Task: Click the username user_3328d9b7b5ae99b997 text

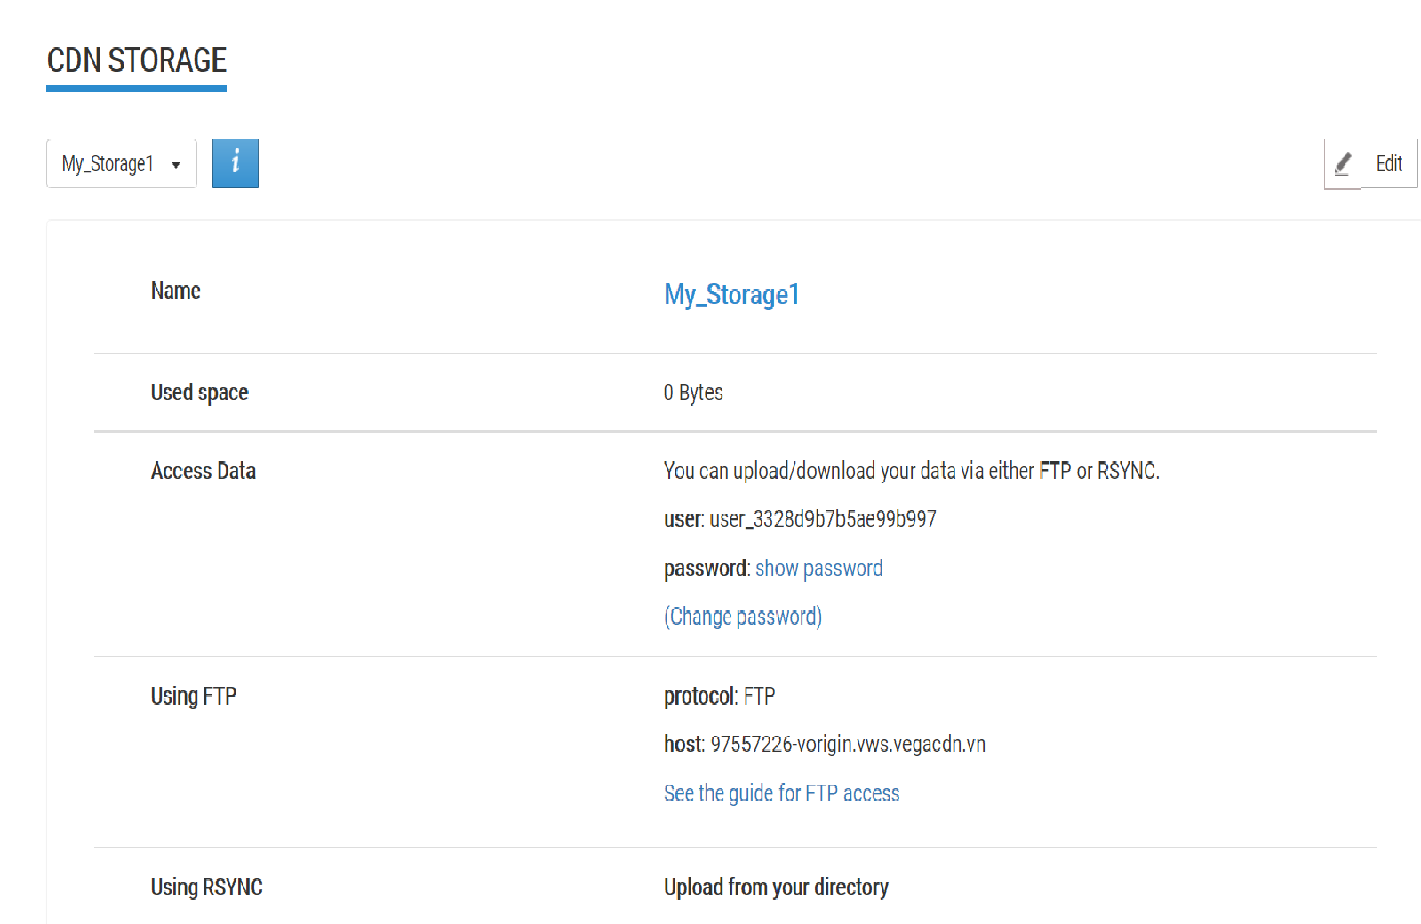Action: pos(822,520)
